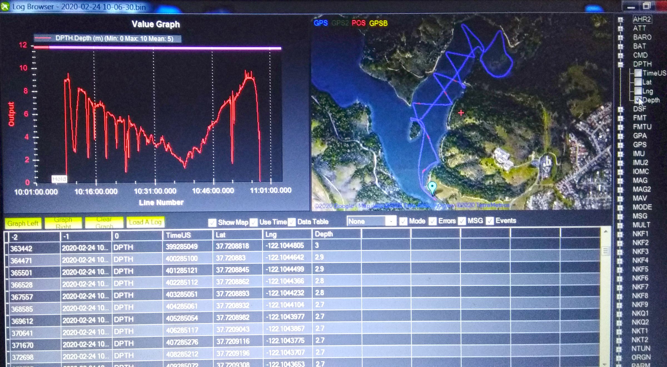Viewport: 667px width, 367px height.
Task: Toggle the Errors checkbox
Action: (x=432, y=221)
